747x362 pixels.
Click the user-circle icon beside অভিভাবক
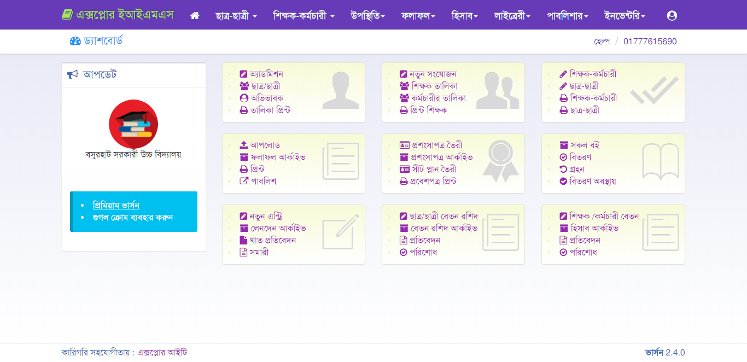pos(244,98)
